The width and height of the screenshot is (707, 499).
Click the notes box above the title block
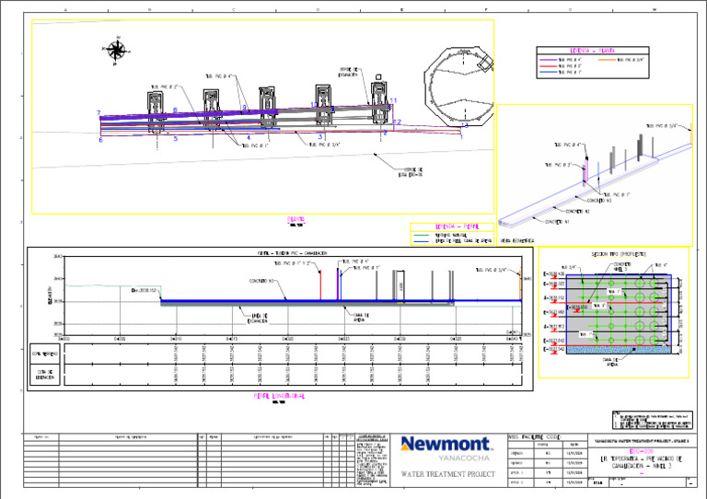coord(652,420)
